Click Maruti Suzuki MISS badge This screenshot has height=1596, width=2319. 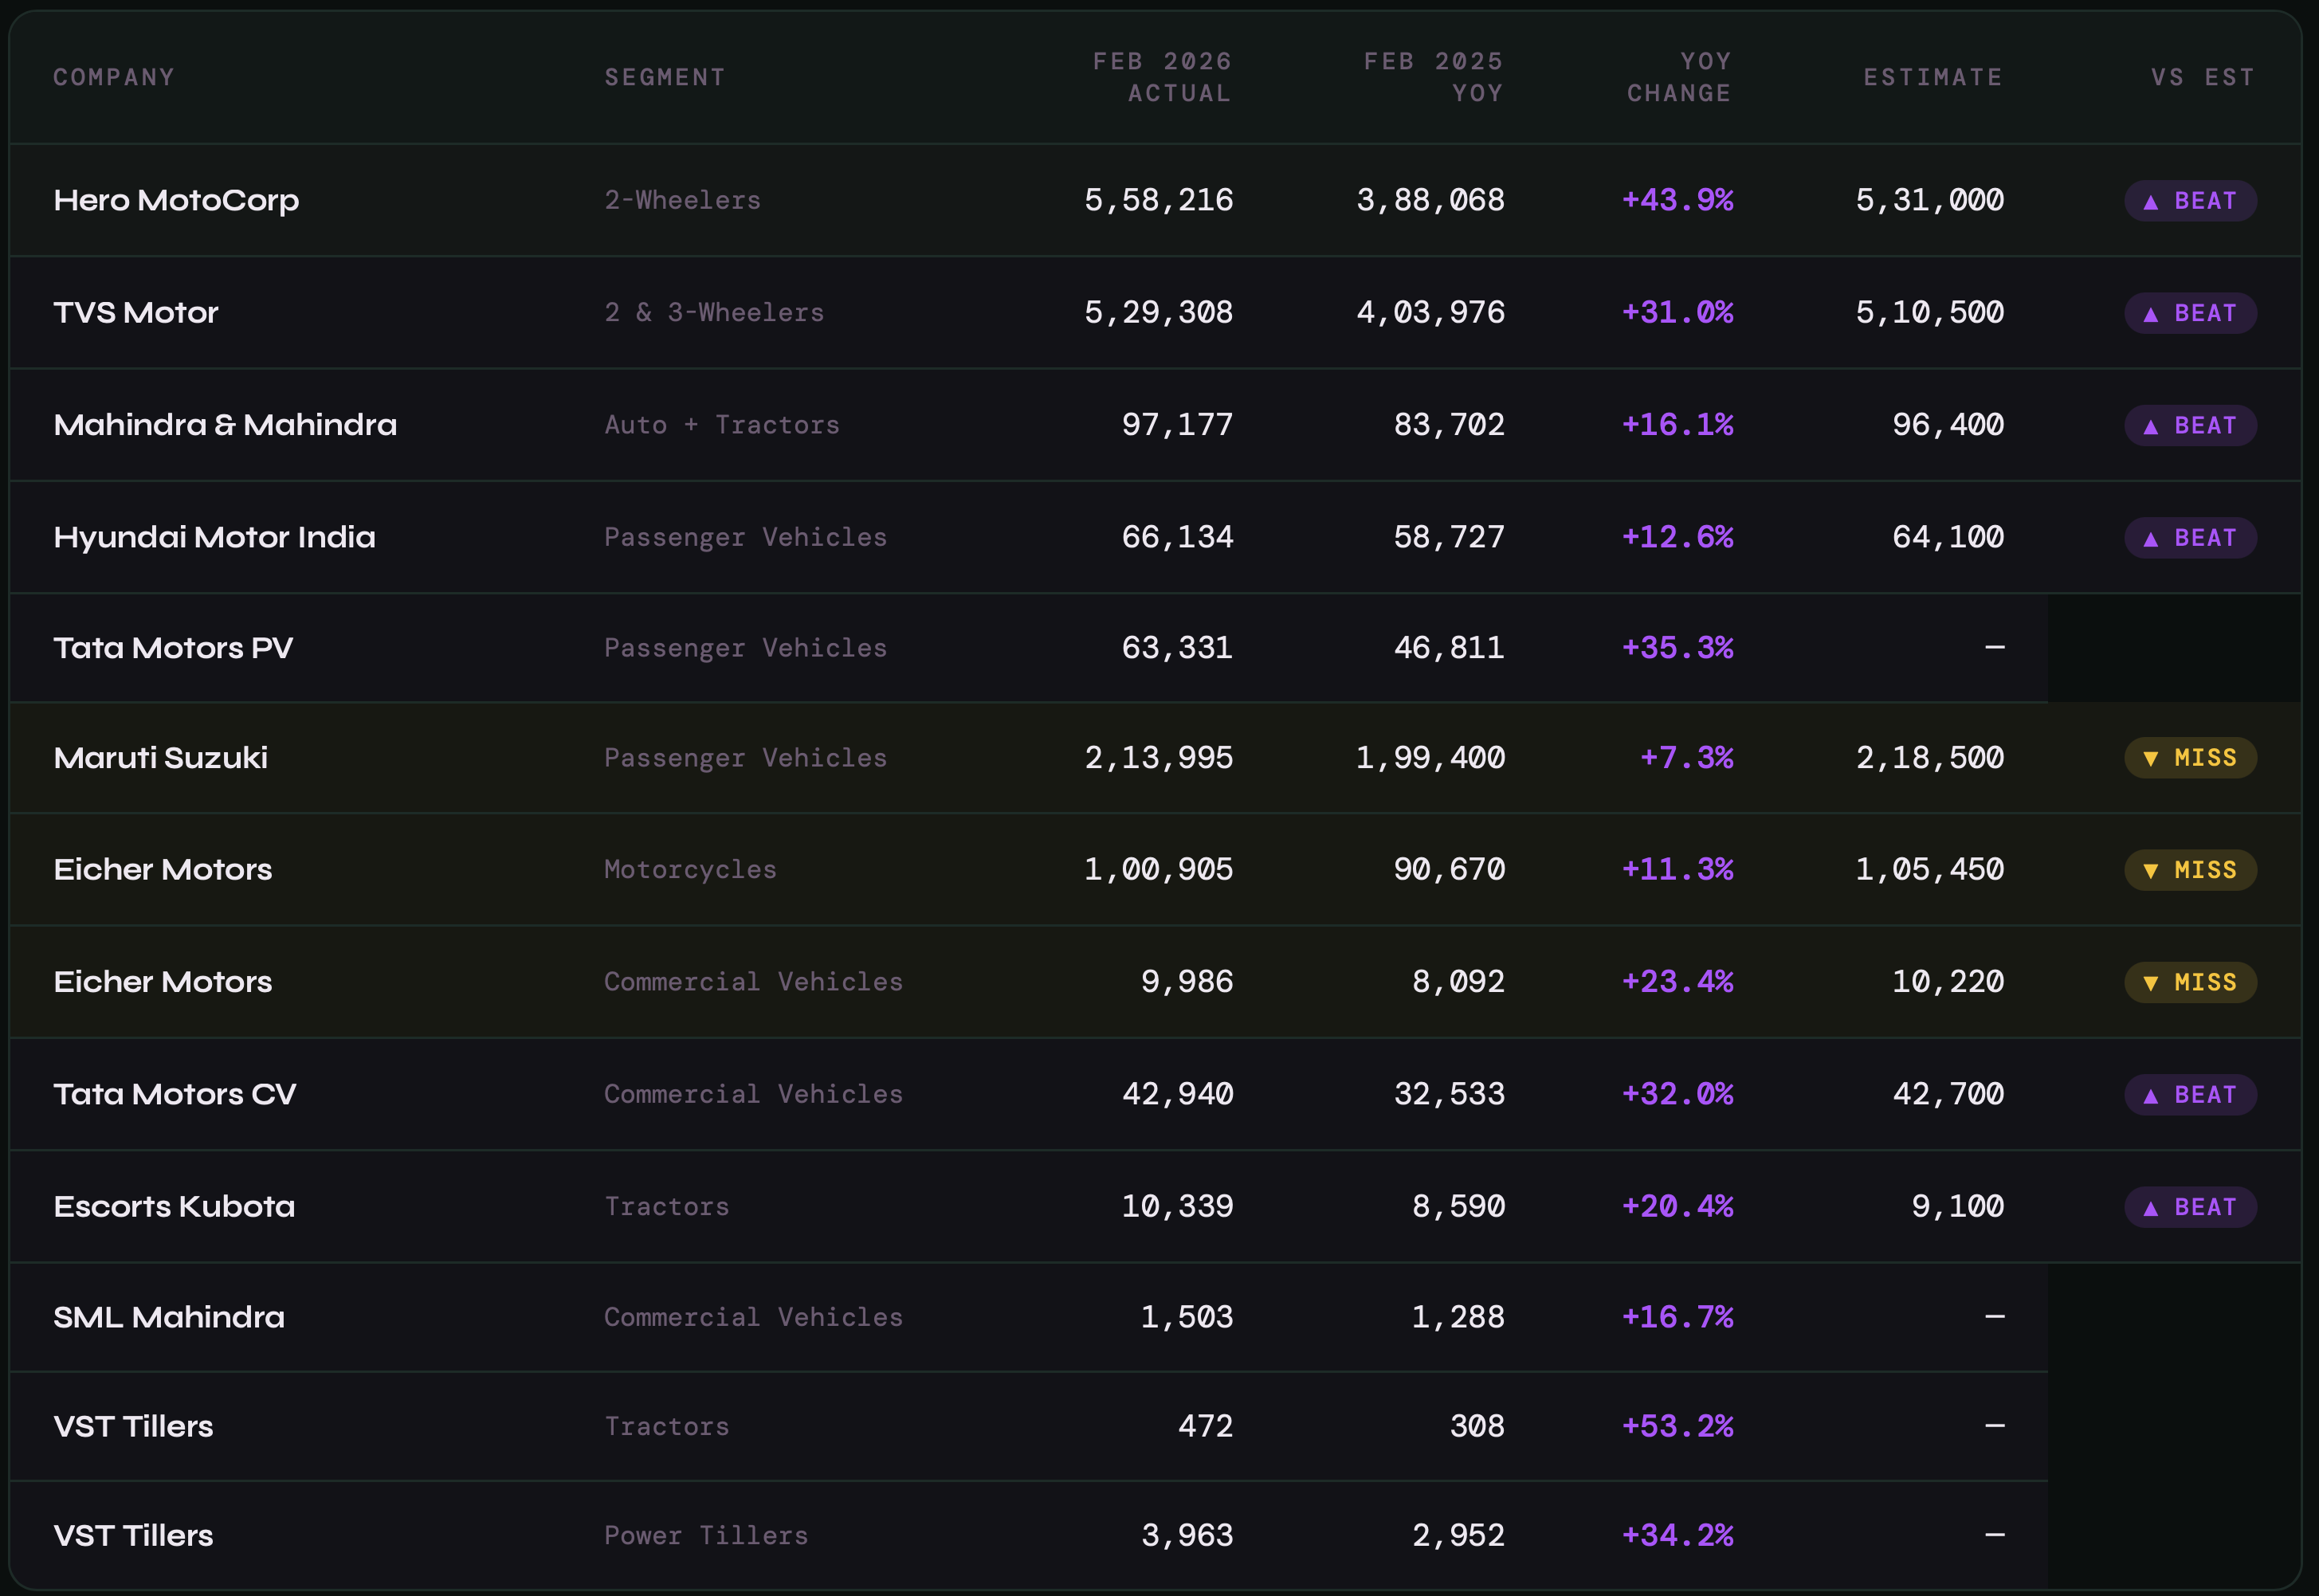(2189, 758)
